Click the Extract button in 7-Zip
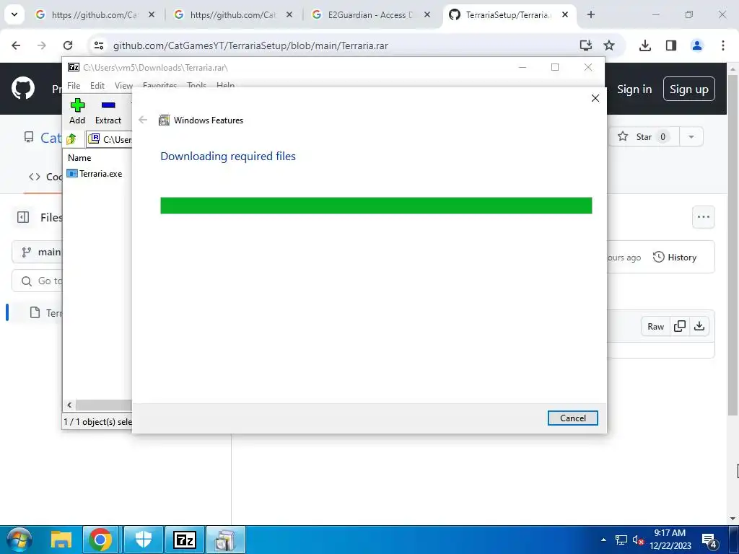 pyautogui.click(x=108, y=112)
